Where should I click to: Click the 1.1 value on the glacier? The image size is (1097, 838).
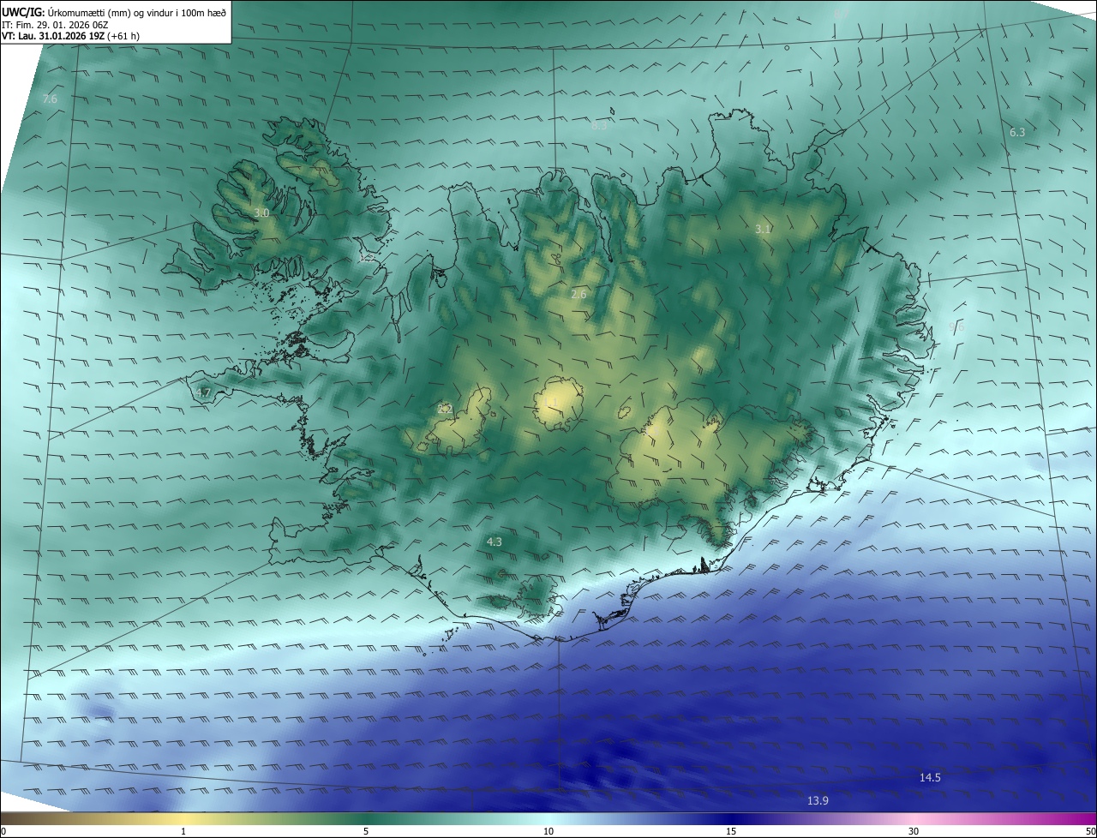[551, 401]
